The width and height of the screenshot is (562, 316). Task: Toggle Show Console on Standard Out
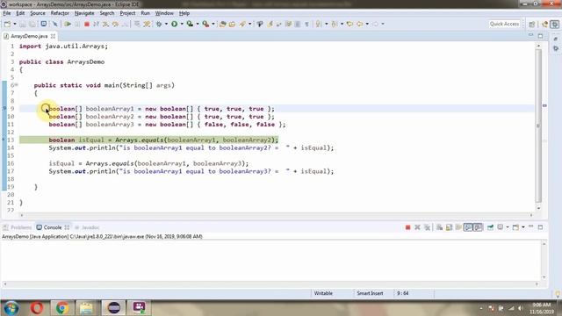(468, 227)
